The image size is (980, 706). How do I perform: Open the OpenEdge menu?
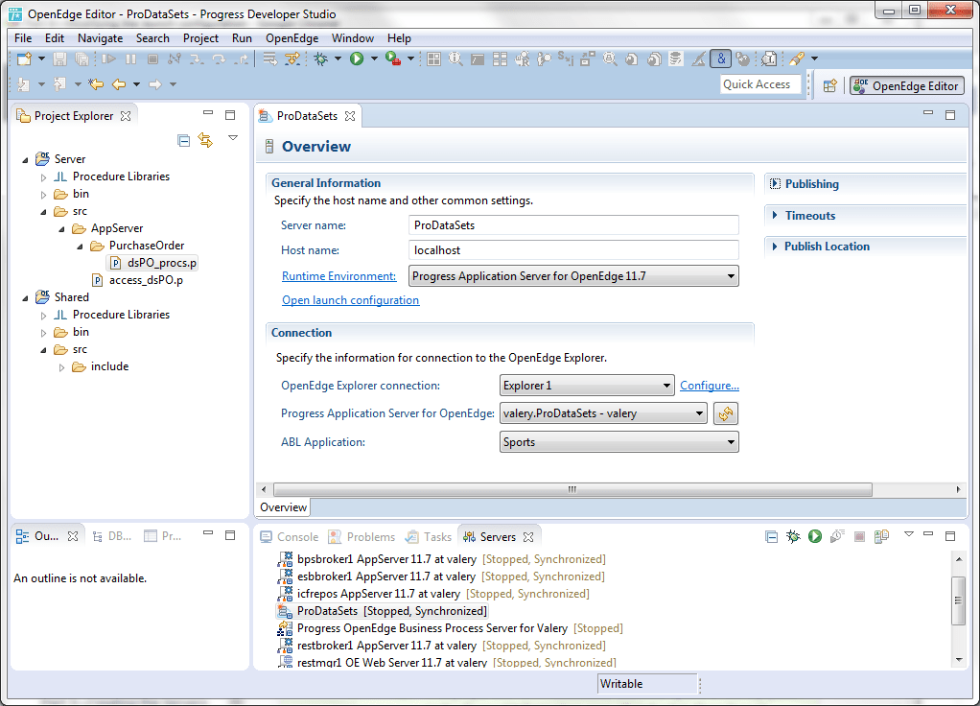tap(292, 38)
